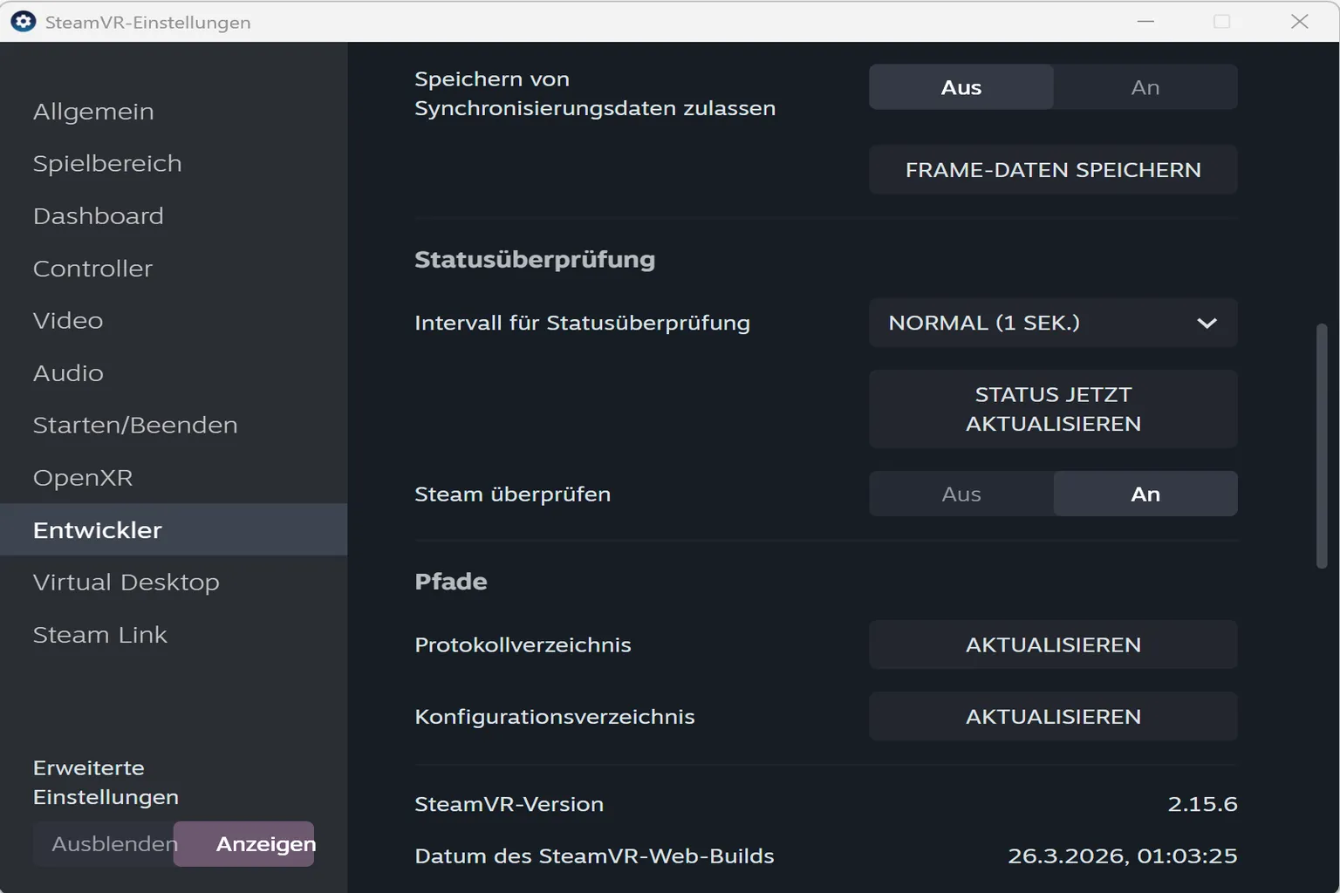This screenshot has width=1340, height=893.
Task: Select the Controller settings page
Action: coord(174,269)
